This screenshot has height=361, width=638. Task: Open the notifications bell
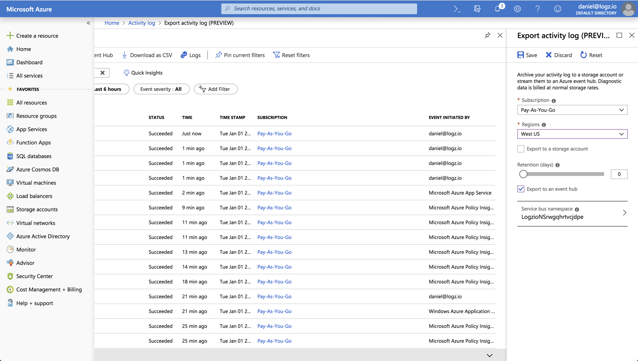click(497, 9)
